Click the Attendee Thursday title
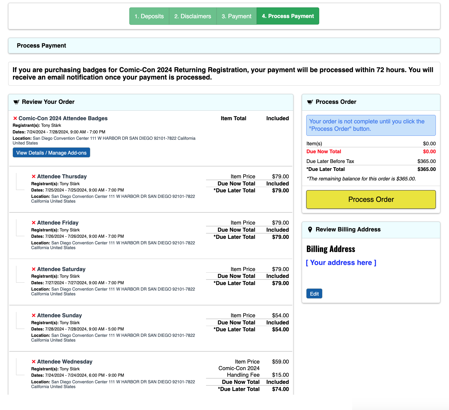This screenshot has height=410, width=449. click(x=62, y=176)
